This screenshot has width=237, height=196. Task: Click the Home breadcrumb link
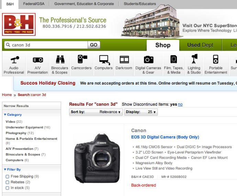click(7, 95)
